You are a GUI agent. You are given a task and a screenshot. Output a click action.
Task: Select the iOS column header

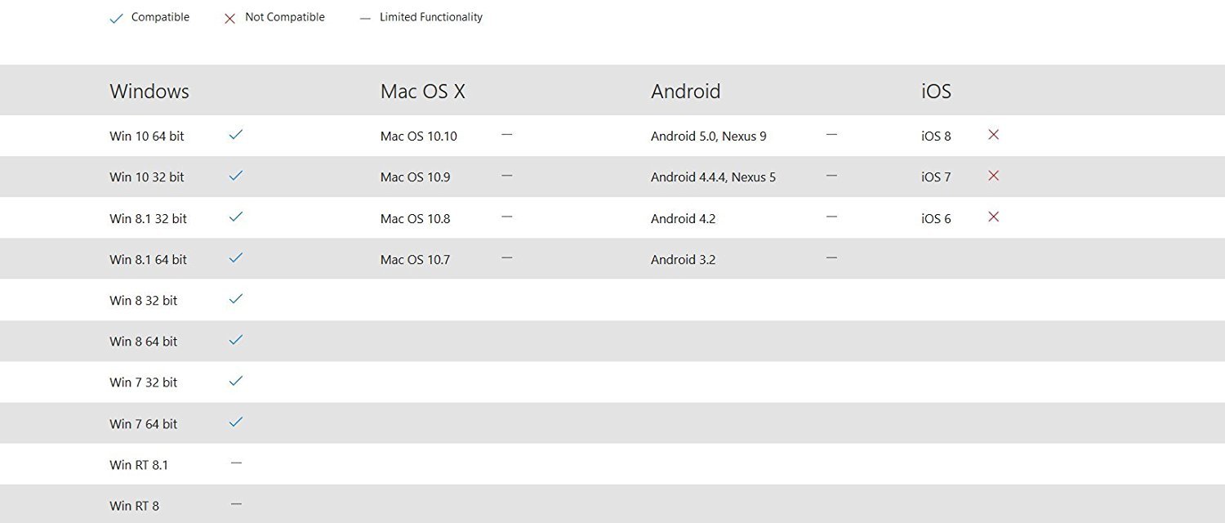coord(936,92)
